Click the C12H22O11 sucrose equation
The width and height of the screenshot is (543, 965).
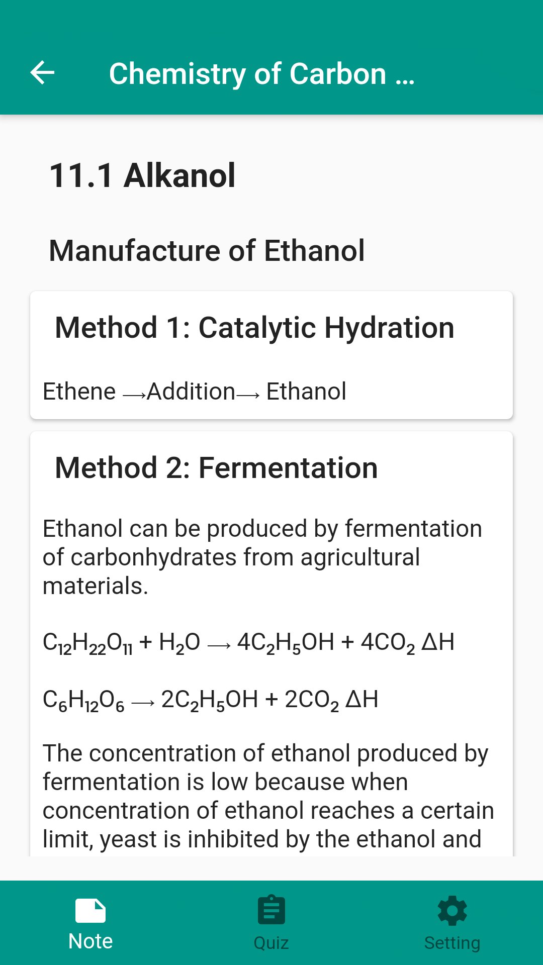[248, 642]
